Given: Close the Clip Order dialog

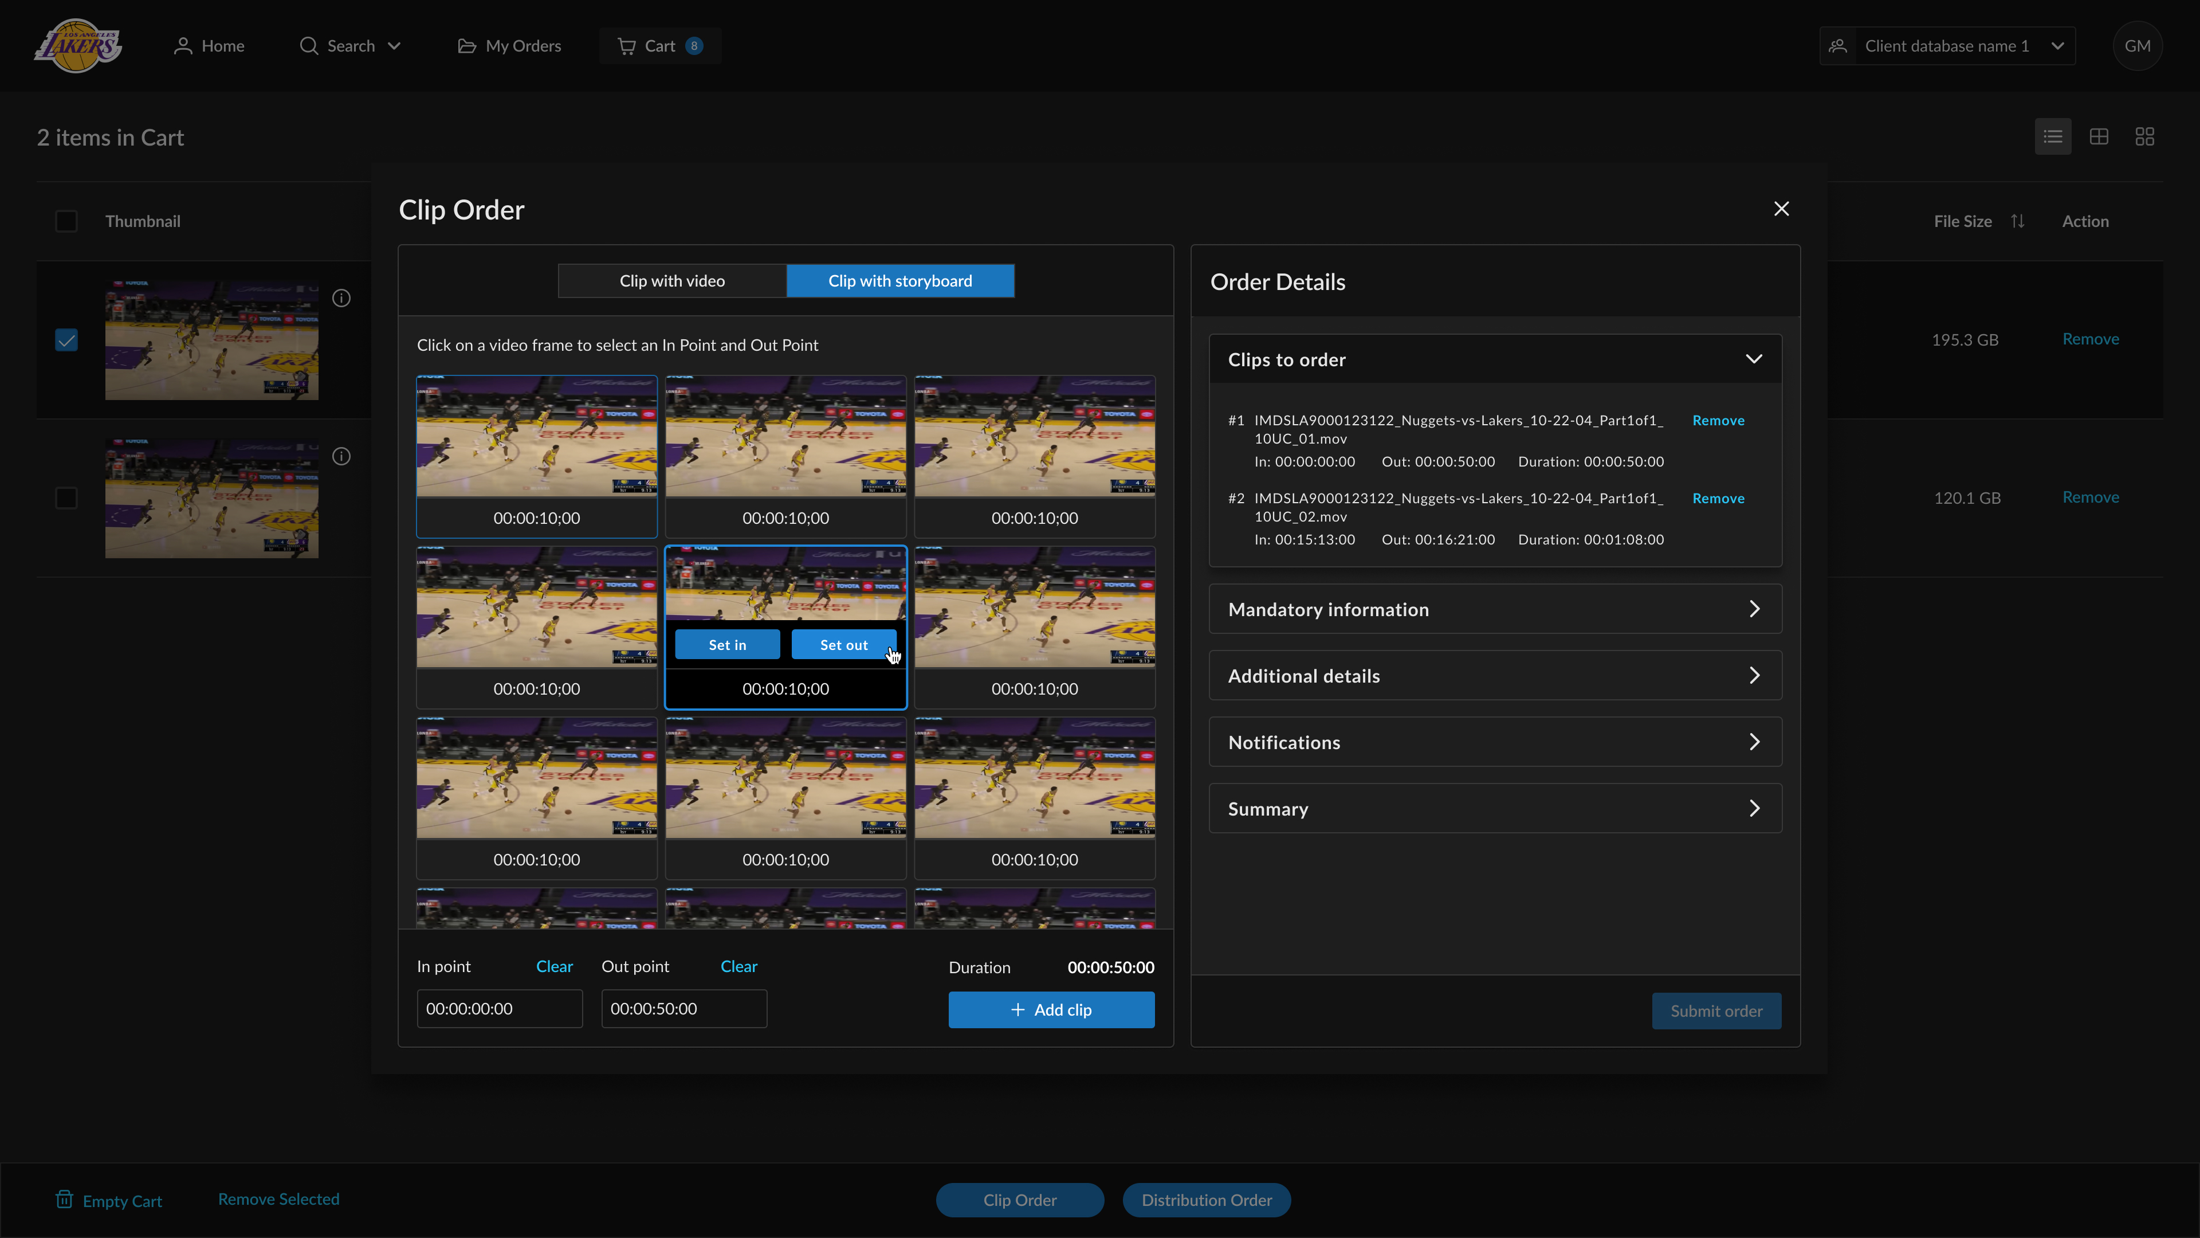Looking at the screenshot, I should (1781, 209).
